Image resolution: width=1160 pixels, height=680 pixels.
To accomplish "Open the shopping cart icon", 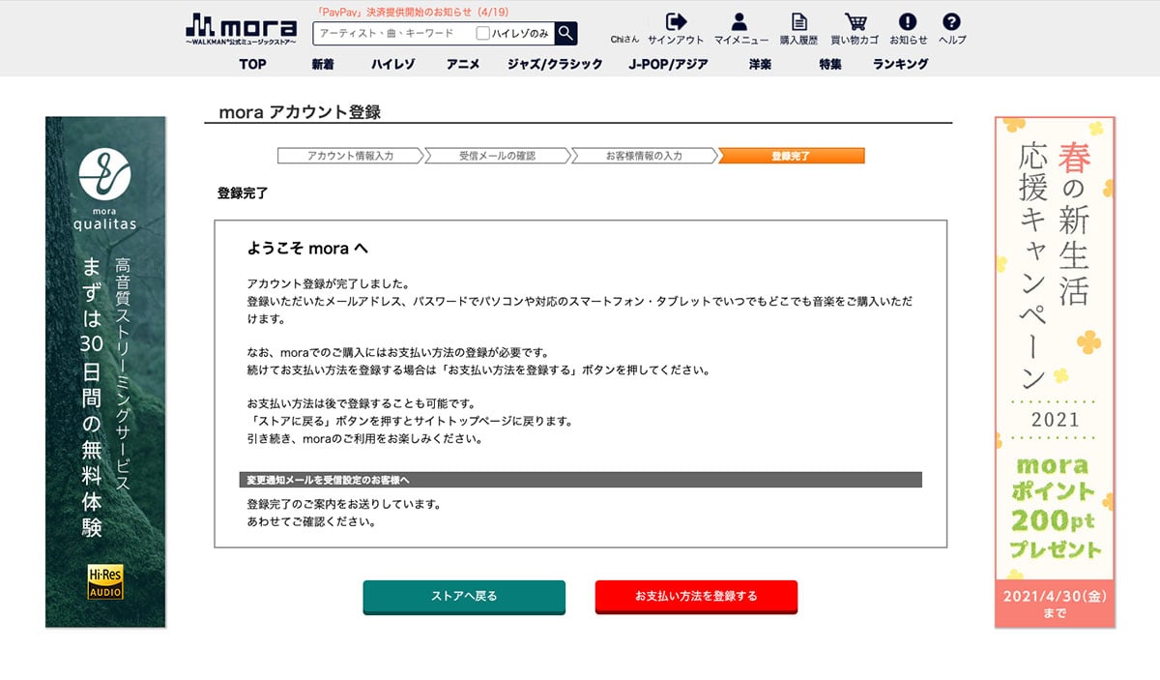I will pos(855,21).
